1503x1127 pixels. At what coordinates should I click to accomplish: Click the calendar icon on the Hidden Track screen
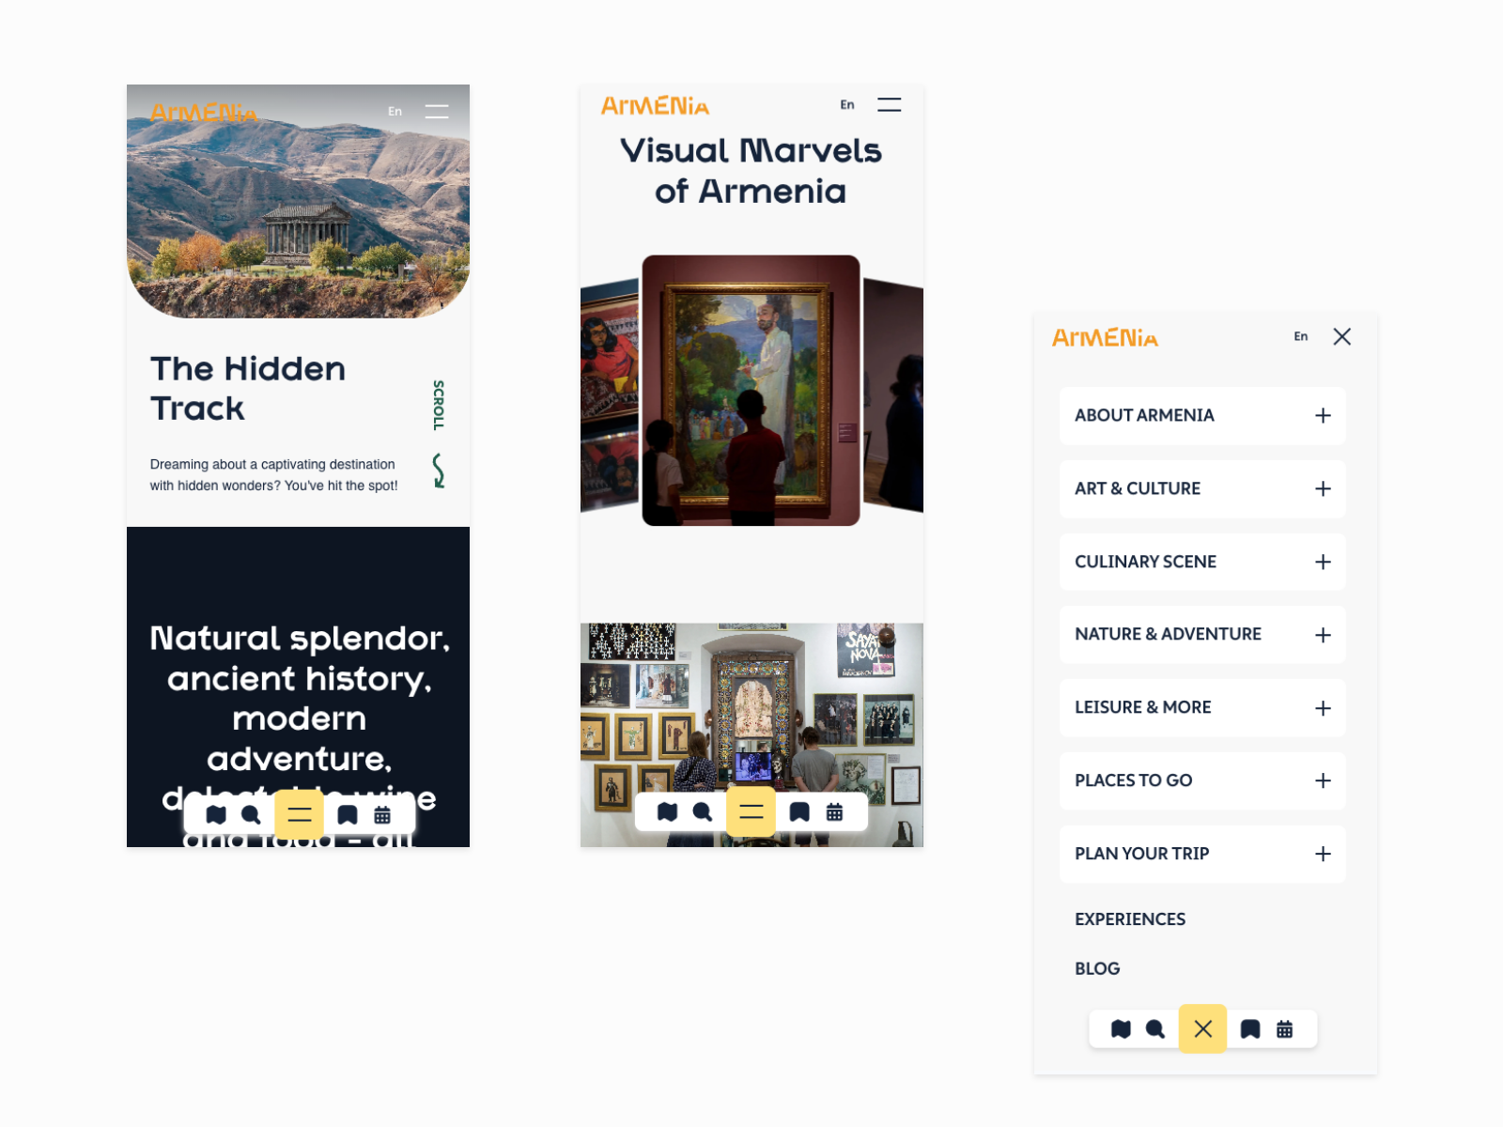[382, 815]
